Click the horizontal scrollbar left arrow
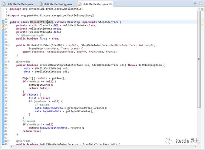The height and width of the screenshot is (150, 205). (x=11, y=147)
